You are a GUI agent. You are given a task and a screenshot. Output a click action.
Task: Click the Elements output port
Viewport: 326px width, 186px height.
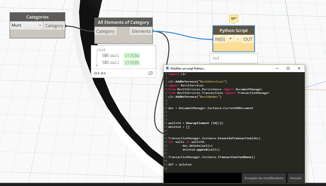click(x=141, y=31)
